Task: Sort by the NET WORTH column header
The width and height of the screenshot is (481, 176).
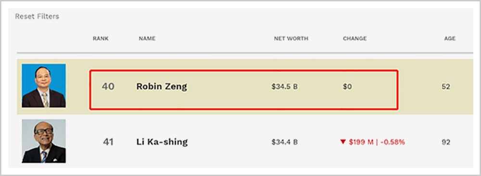Action: pyautogui.click(x=291, y=38)
